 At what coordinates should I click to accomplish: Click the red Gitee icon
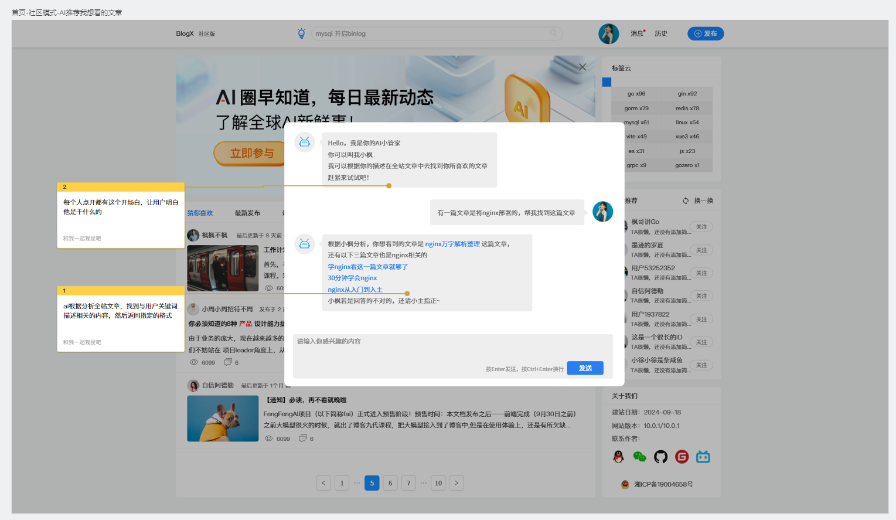[x=682, y=457]
